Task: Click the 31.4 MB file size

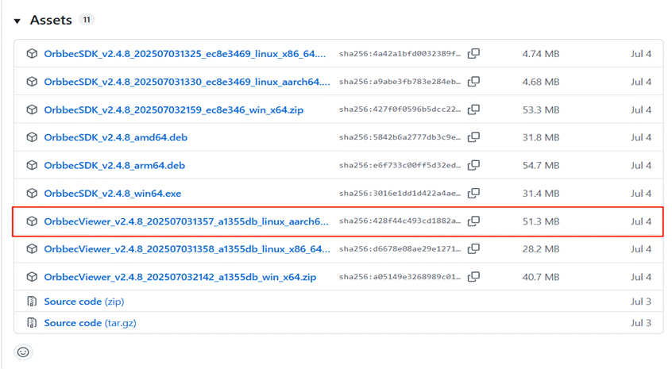Action: coord(541,194)
